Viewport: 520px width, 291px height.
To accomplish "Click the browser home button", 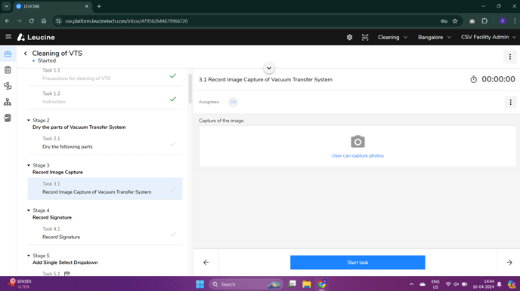I will (44, 21).
